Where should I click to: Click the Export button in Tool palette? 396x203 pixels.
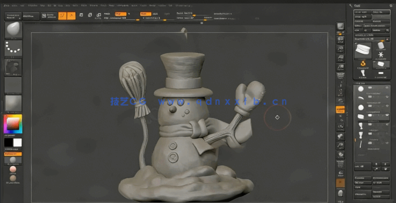[381, 21]
